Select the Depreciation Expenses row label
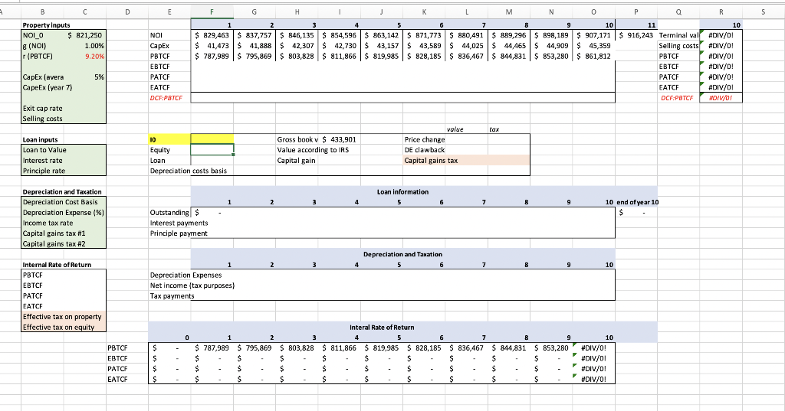785x411 pixels. coord(186,275)
